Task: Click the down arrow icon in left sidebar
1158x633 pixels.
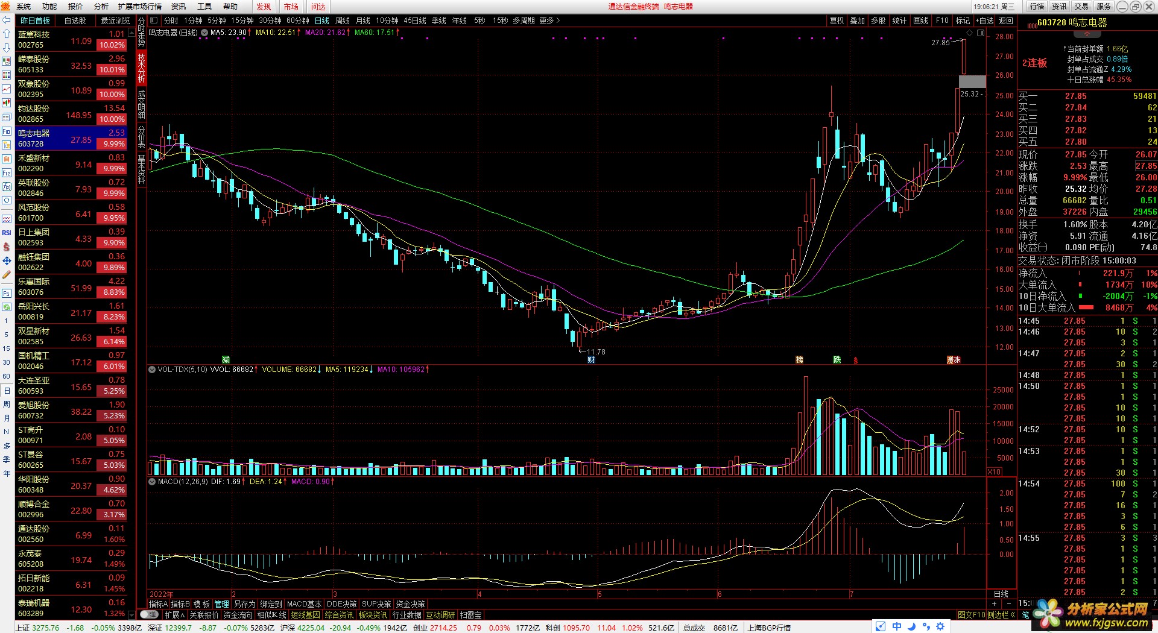Action: point(7,48)
